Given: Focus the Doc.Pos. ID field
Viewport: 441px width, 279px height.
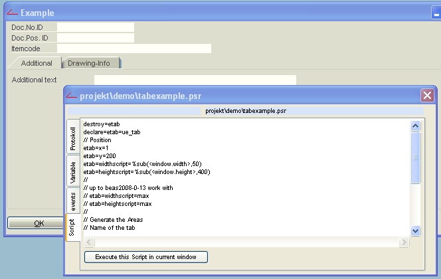Looking at the screenshot, I should click(x=95, y=38).
